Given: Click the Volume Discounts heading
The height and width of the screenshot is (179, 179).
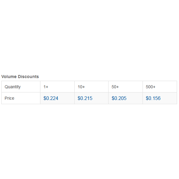Looking at the screenshot, I should (x=20, y=77).
